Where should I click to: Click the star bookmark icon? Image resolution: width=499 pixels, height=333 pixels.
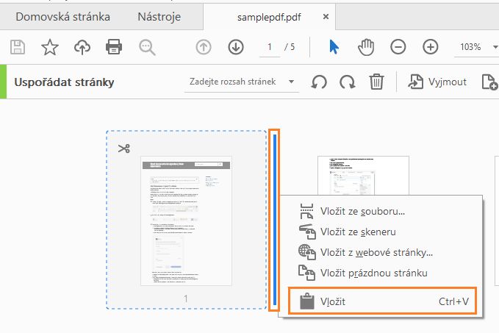(50, 47)
